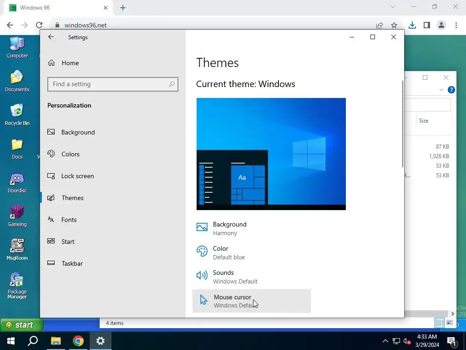
Task: Click the tab search chevron in Chrome
Action: pos(393,6)
